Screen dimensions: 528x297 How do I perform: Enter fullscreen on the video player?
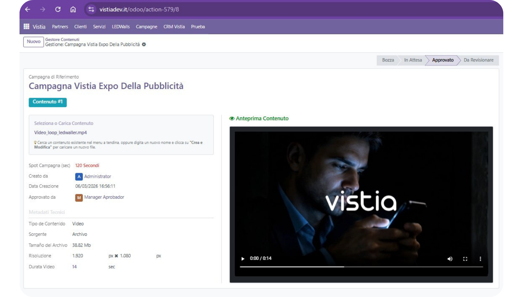tap(465, 259)
